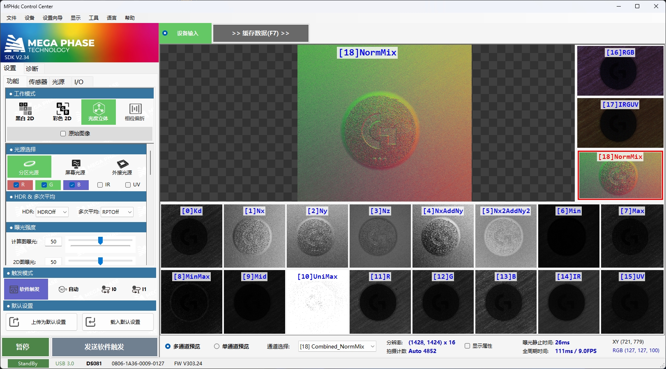Click the 载入默认设置 load icon
Viewport: 666px width, 369px height.
point(90,322)
